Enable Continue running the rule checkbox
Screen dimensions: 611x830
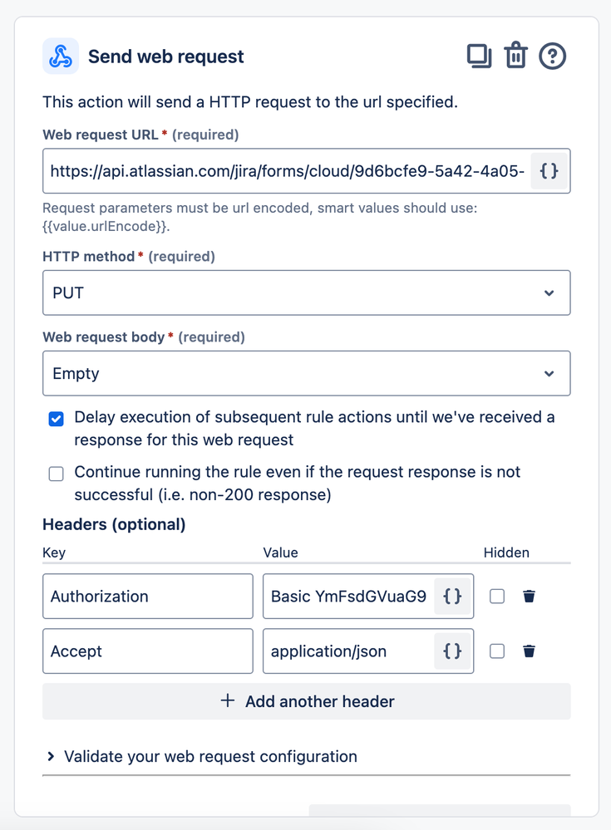coord(57,474)
